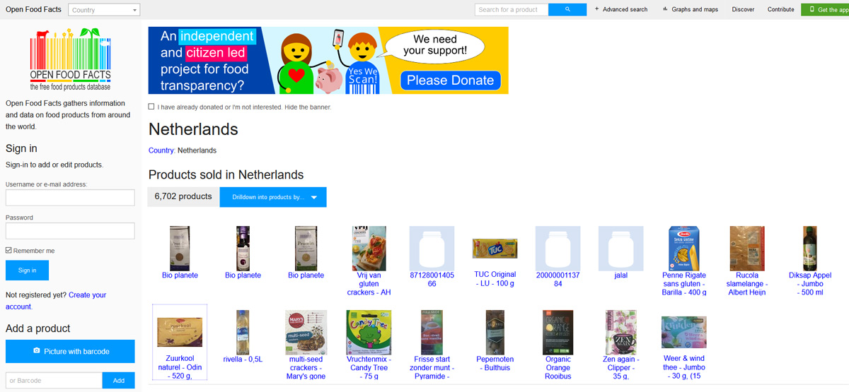Click the Sign in button
The image size is (849, 392).
[27, 271]
